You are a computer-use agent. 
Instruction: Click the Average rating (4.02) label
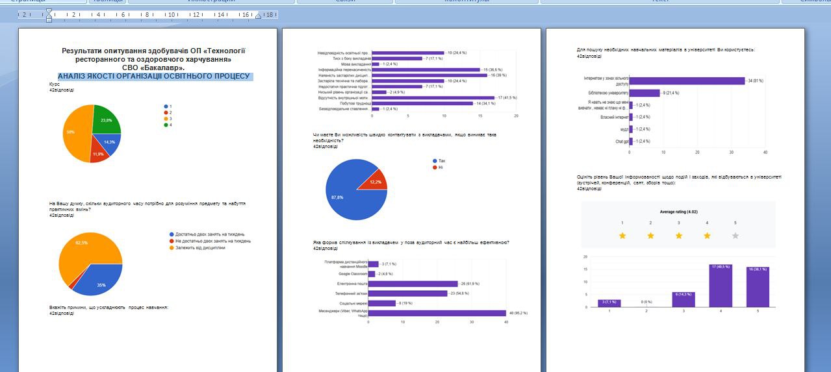click(x=678, y=211)
